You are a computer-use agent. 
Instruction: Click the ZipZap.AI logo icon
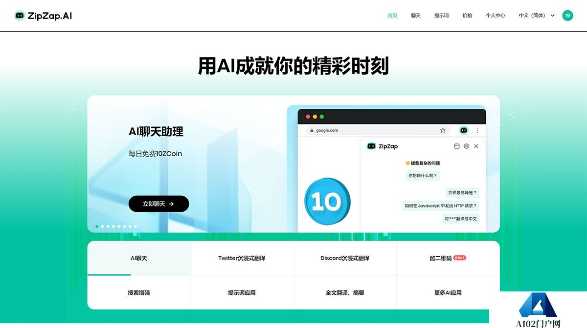[20, 16]
